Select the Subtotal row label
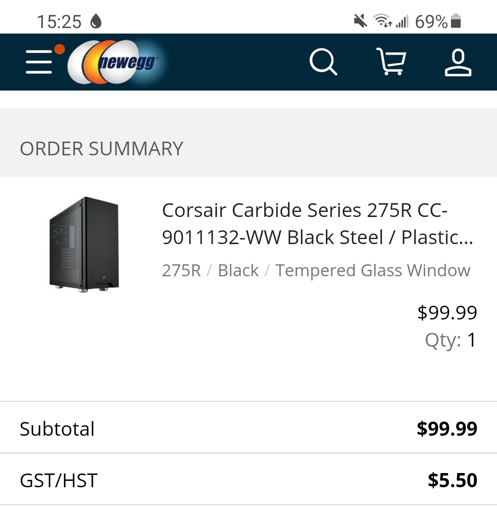 click(57, 429)
